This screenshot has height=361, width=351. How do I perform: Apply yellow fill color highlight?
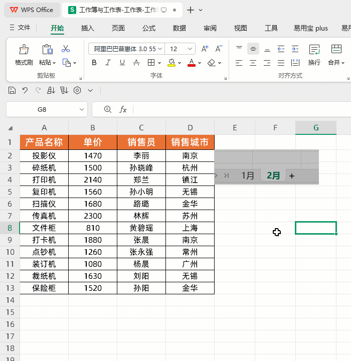(x=171, y=63)
